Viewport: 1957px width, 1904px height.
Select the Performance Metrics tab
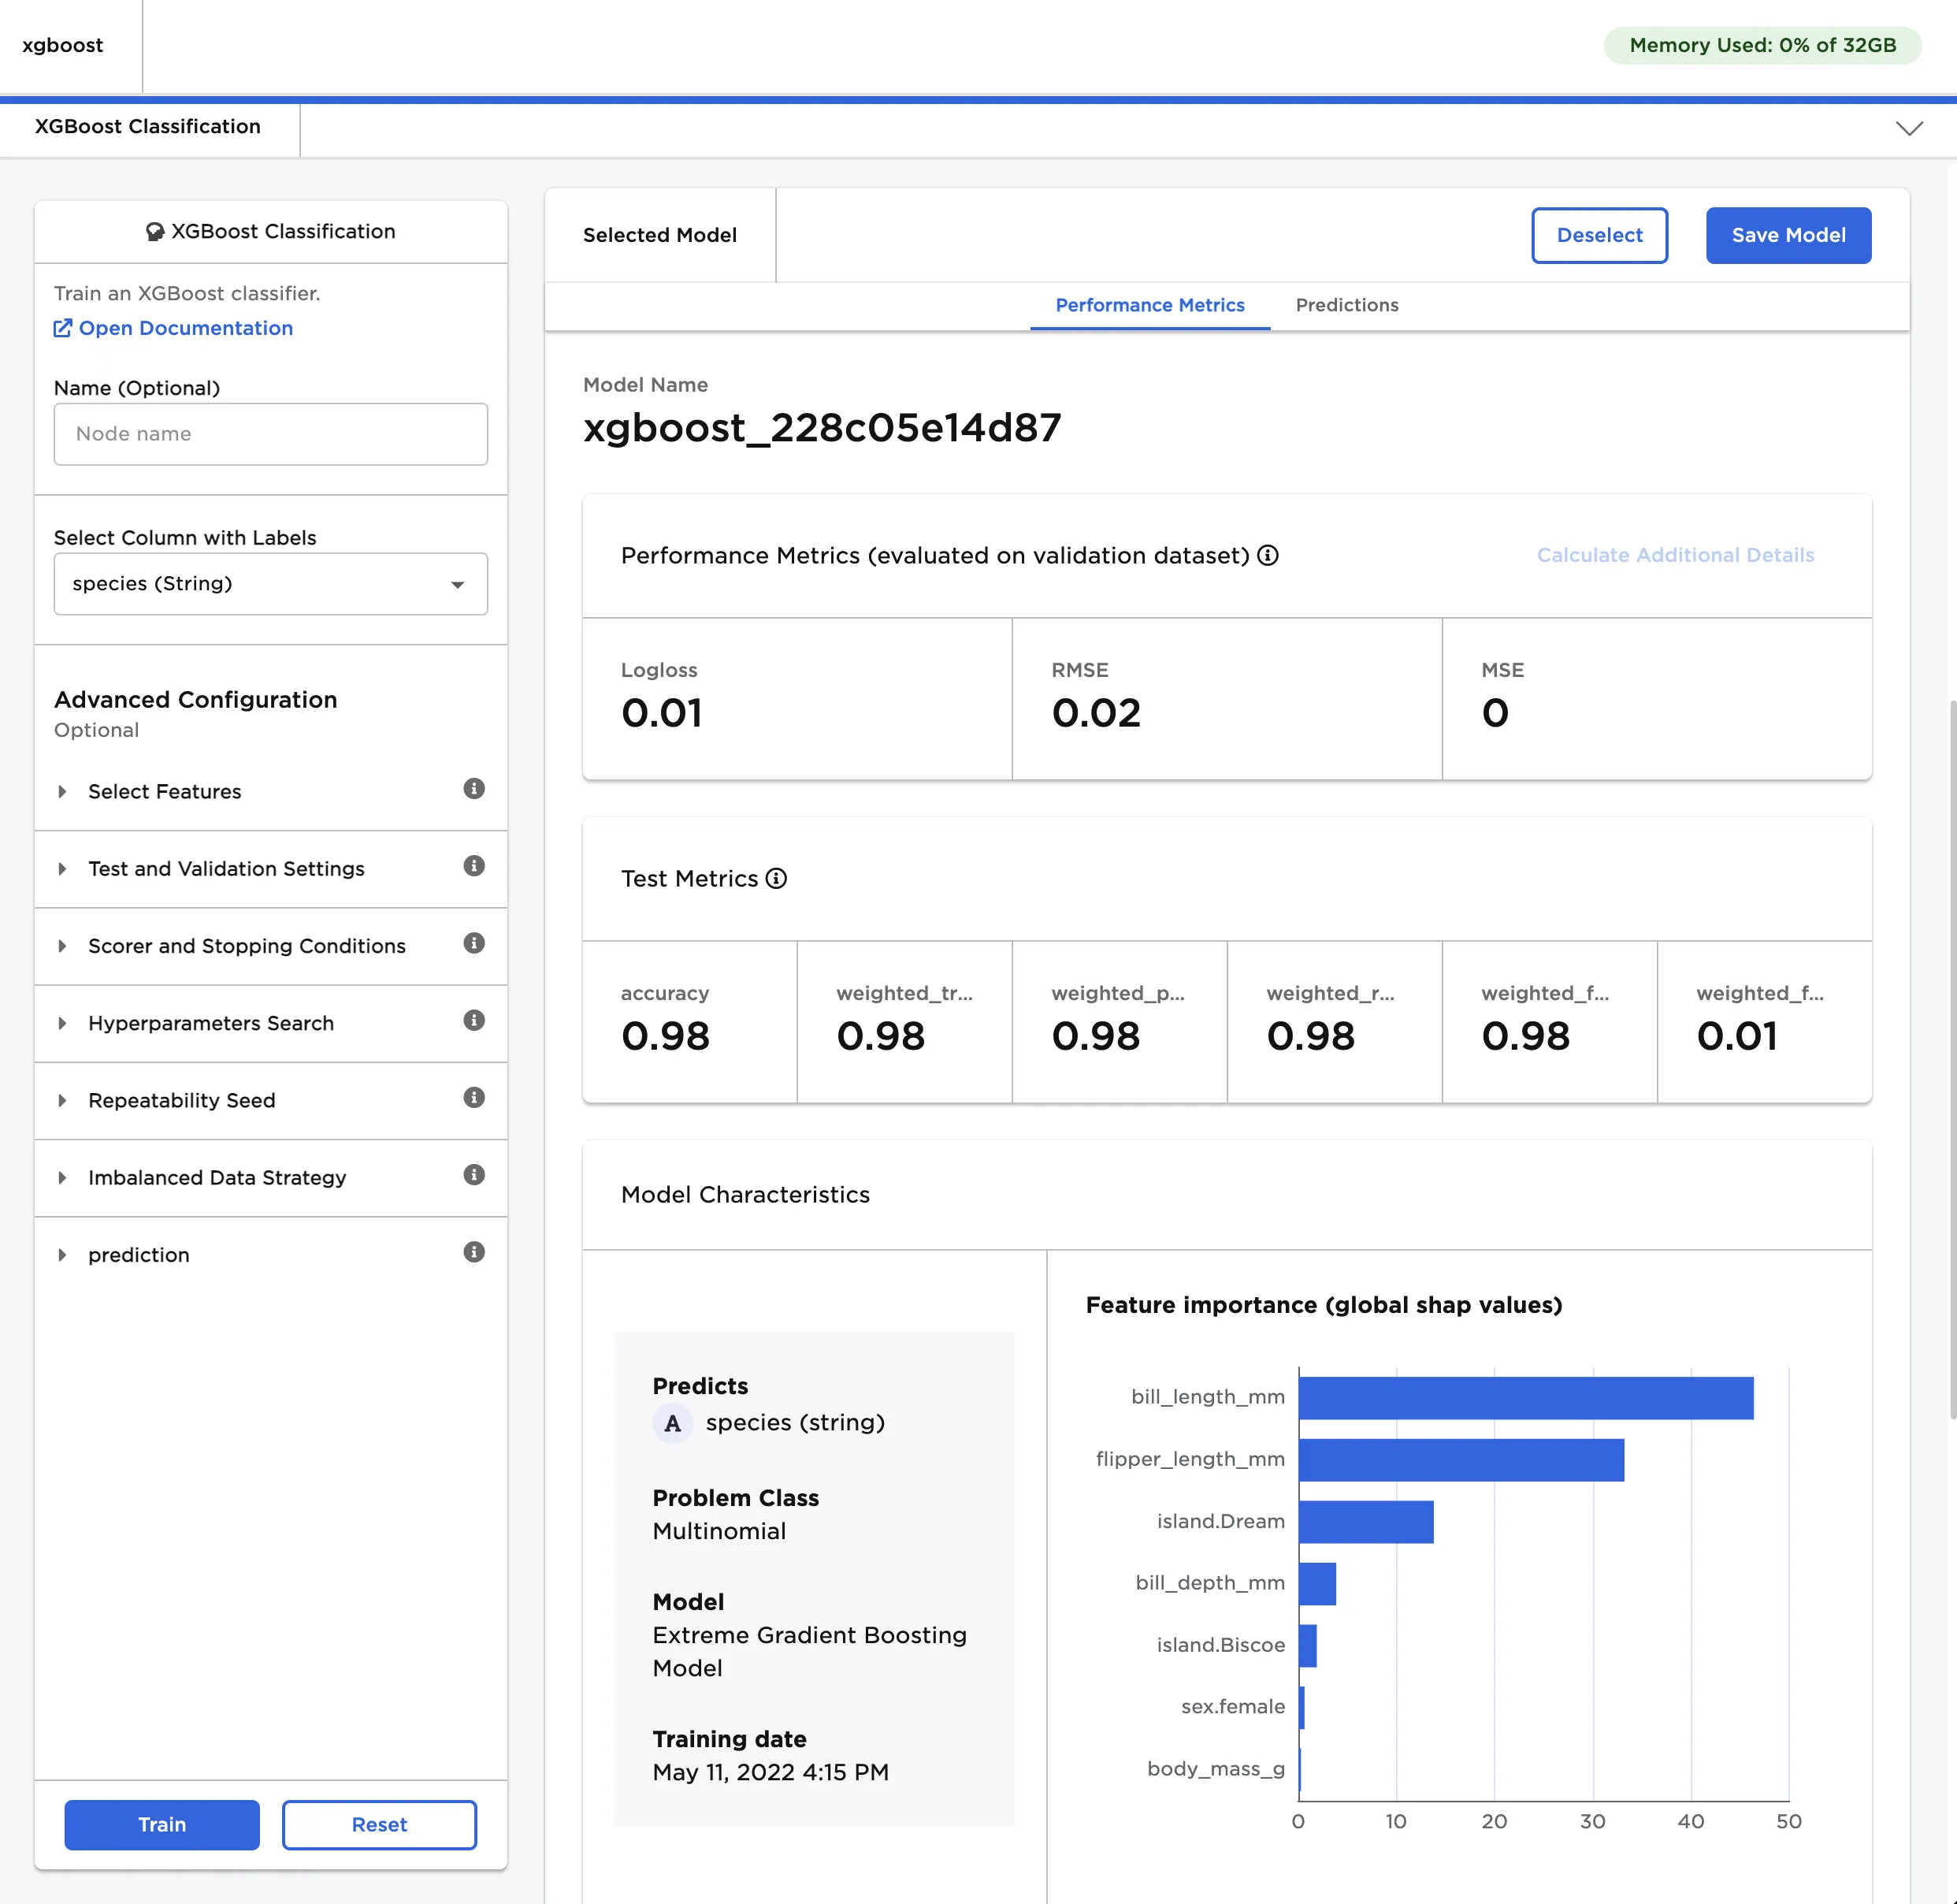pyautogui.click(x=1149, y=305)
